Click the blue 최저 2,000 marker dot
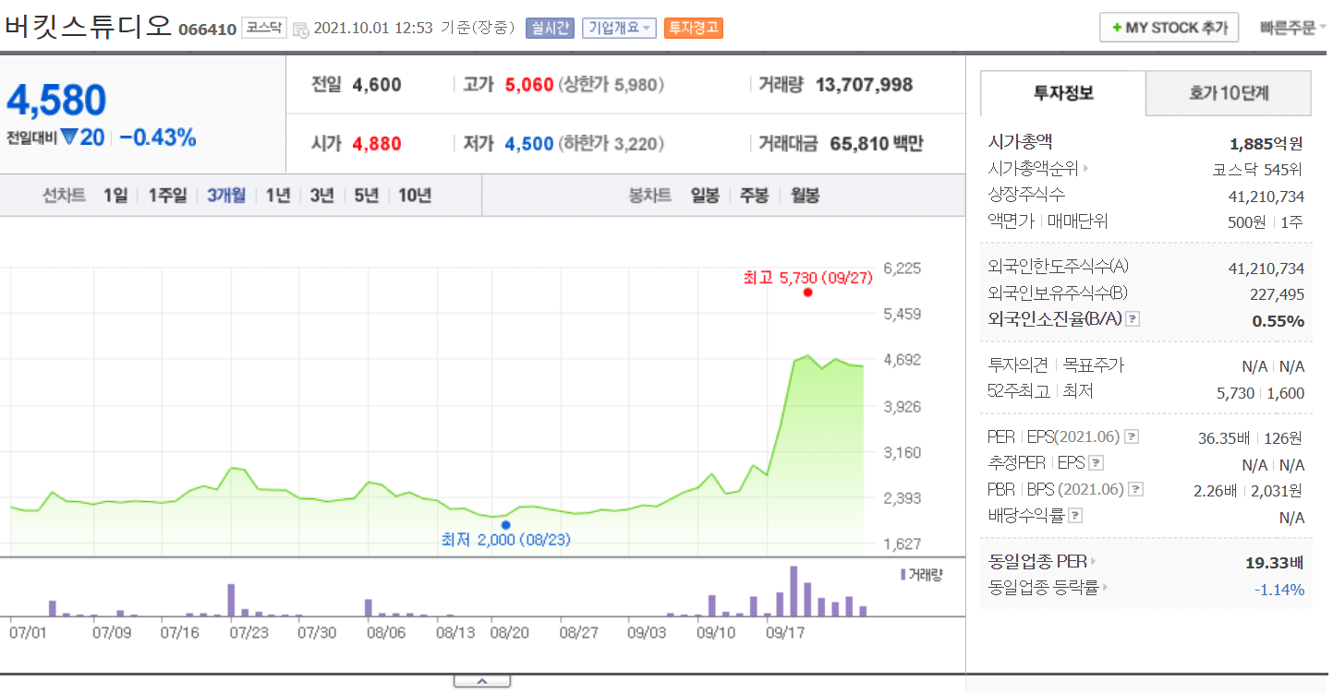1333x693 pixels. pyautogui.click(x=505, y=525)
